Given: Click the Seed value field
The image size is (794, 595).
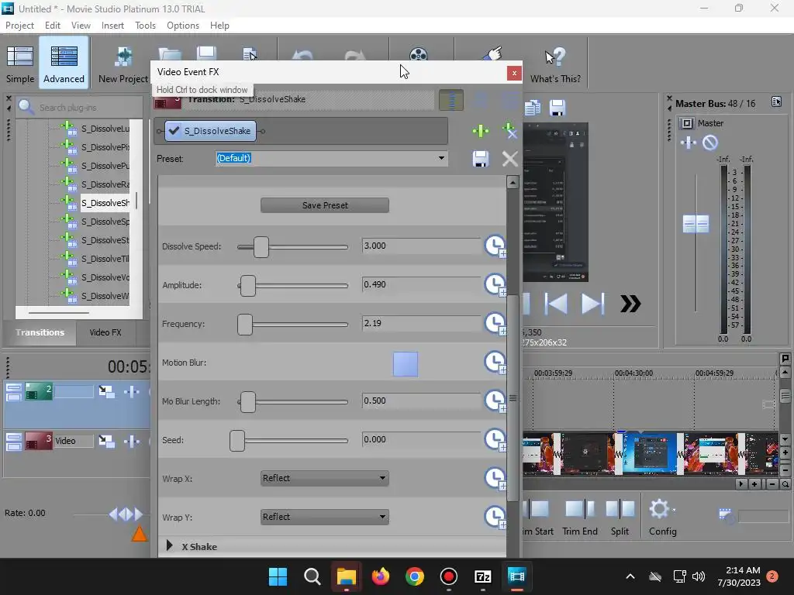Looking at the screenshot, I should click(x=421, y=440).
